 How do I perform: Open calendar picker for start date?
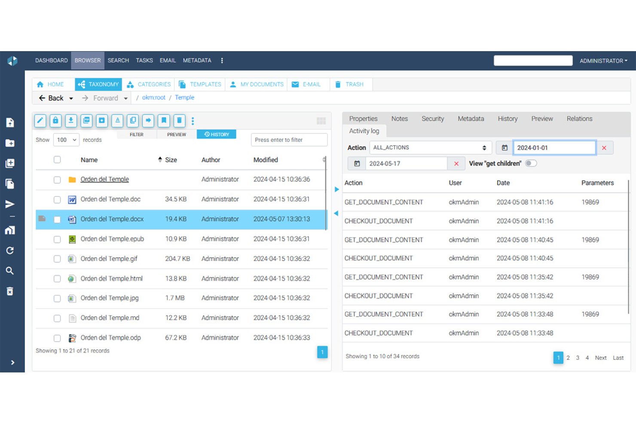pos(505,148)
